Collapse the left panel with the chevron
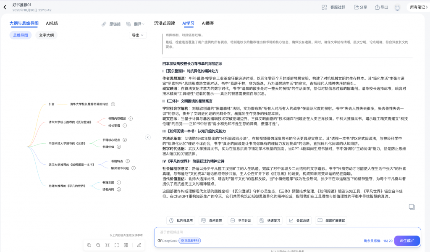The width and height of the screenshot is (430, 252). [x=147, y=137]
